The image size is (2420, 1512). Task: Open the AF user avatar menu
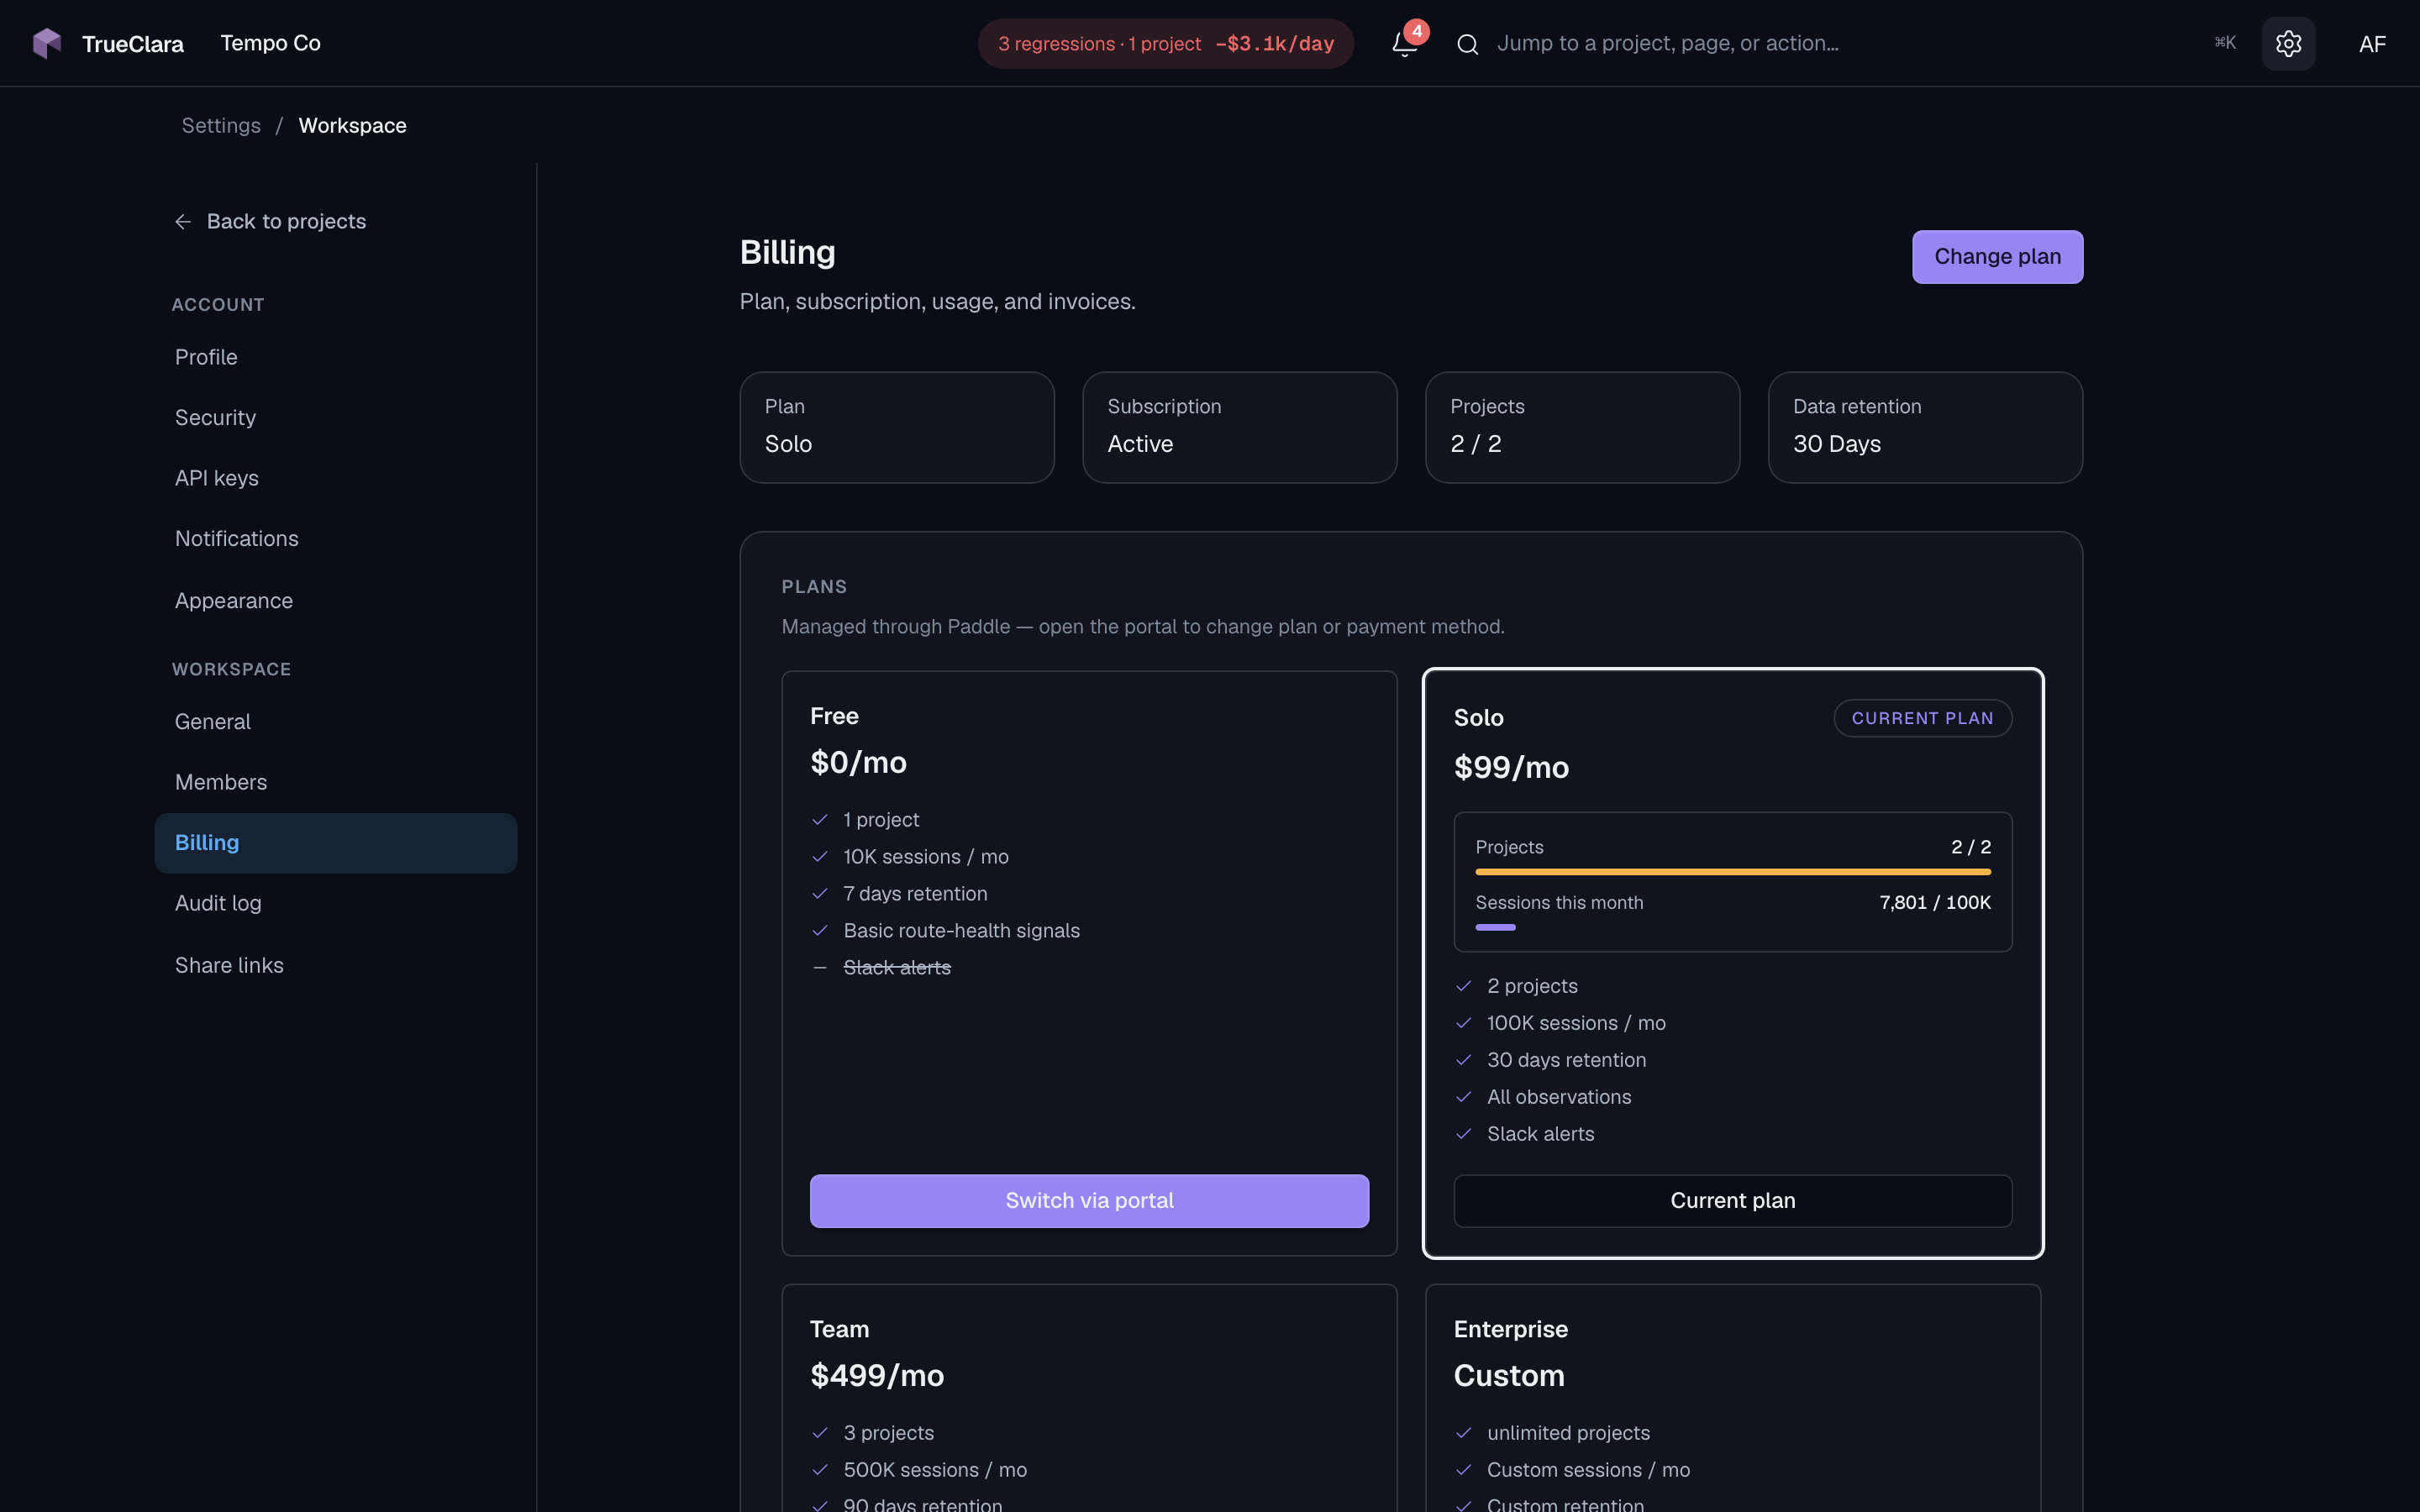tap(2372, 44)
